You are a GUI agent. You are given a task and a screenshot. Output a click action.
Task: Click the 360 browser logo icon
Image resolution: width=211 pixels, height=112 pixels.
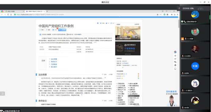coord(2,12)
